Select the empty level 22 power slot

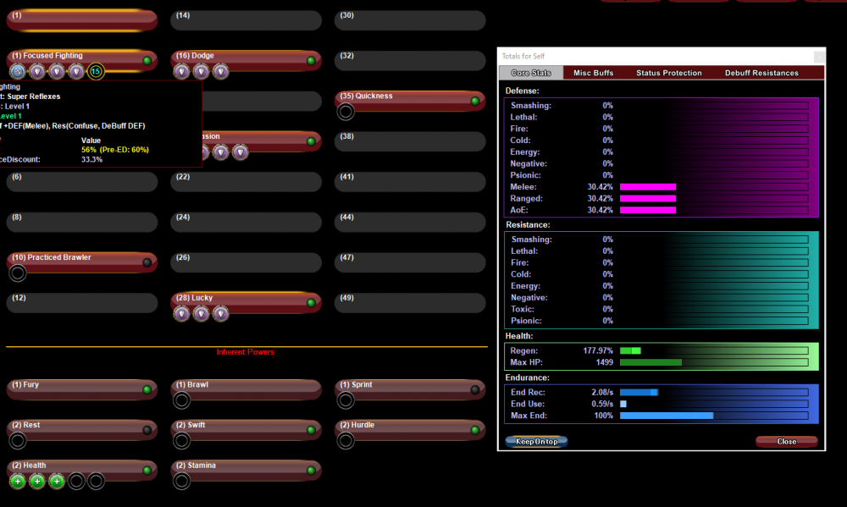pos(246,181)
